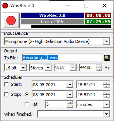Decrement the Stop time 18:57:24 spinner
Image resolution: width=114 pixels, height=121 pixels.
[107, 96]
